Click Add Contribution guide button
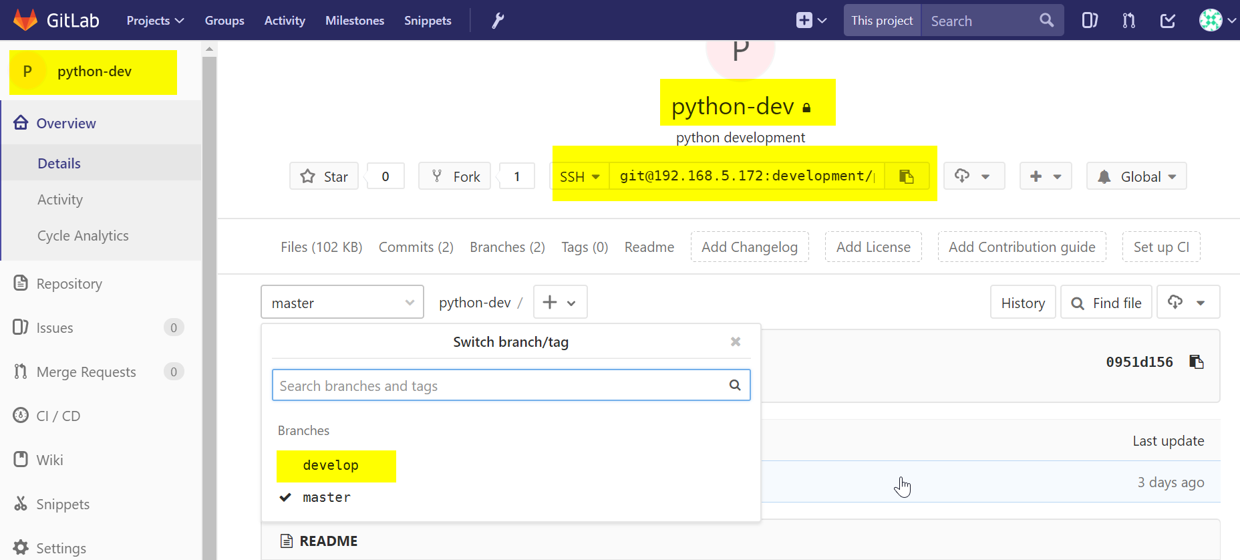Image resolution: width=1240 pixels, height=560 pixels. click(1022, 247)
